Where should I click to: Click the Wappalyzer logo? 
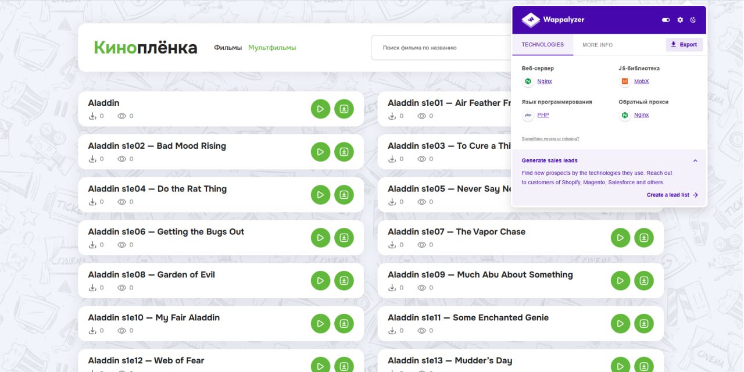point(553,20)
